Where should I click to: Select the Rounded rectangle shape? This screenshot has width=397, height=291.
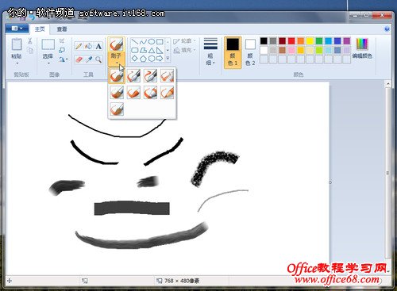[135, 50]
